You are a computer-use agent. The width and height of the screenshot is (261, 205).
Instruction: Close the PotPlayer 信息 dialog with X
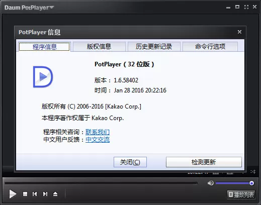[x=239, y=32]
